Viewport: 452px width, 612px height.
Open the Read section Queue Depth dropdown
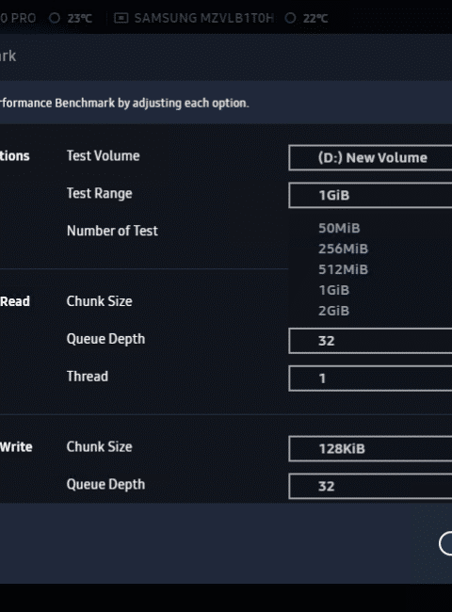pyautogui.click(x=370, y=341)
